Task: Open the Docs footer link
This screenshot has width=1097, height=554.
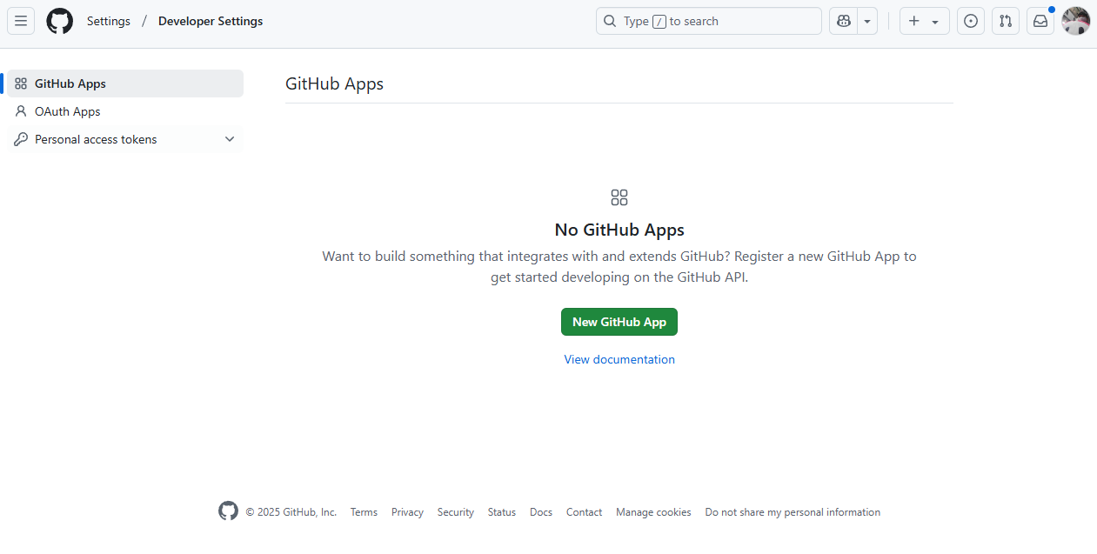Action: [x=541, y=512]
